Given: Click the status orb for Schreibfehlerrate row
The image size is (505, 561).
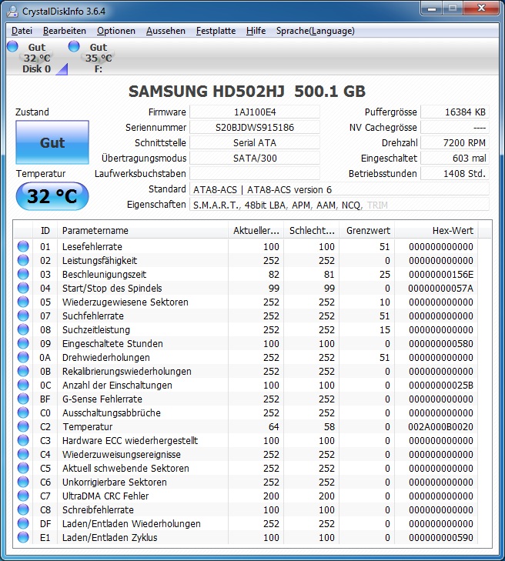Looking at the screenshot, I should (x=23, y=510).
